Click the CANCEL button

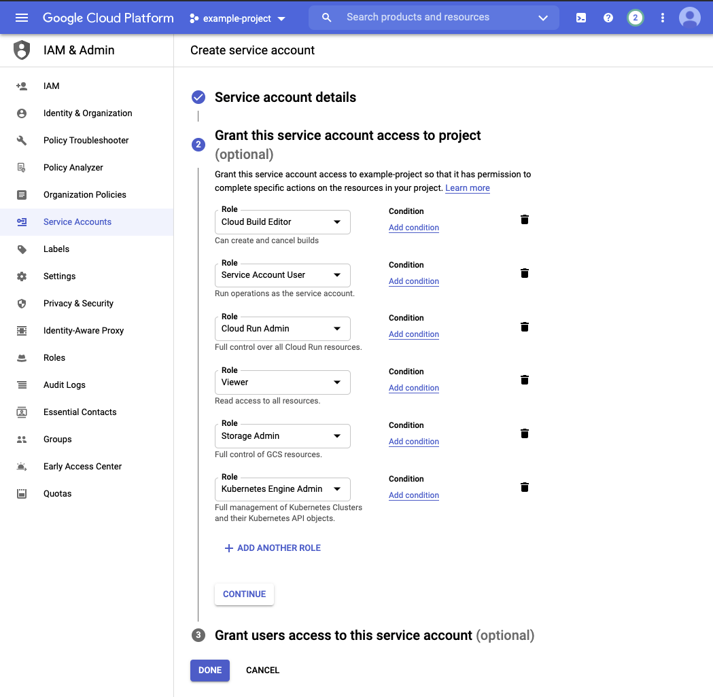(262, 671)
